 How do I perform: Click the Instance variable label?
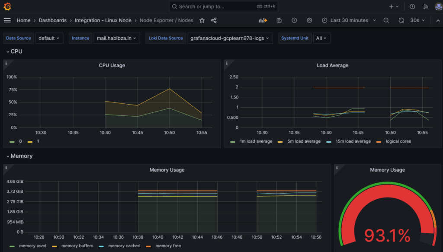(x=80, y=38)
